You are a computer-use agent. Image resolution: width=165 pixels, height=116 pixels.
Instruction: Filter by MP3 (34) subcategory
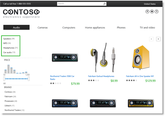point(7,43)
